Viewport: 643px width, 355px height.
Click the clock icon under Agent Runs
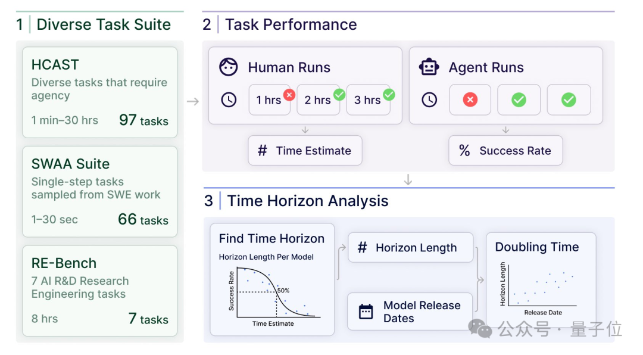[429, 99]
